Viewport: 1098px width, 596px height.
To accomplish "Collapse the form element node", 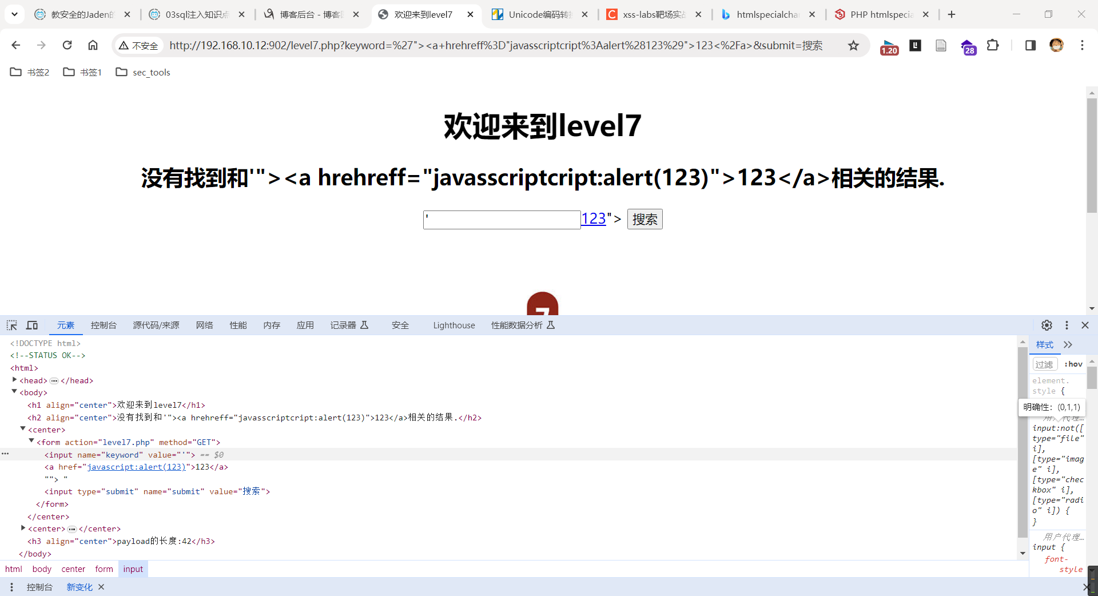I will [x=31, y=442].
